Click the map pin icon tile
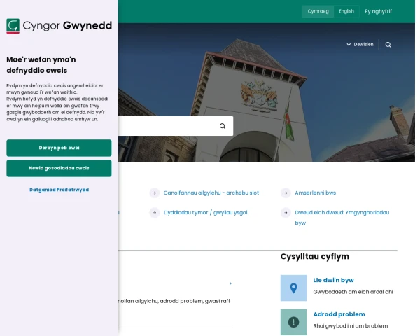This screenshot has width=420, height=336. click(x=293, y=288)
